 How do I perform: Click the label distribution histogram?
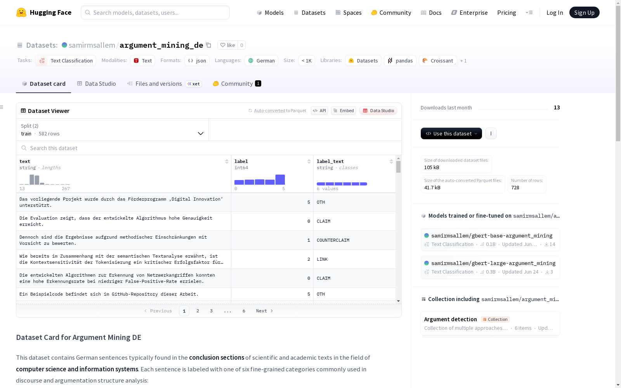click(260, 180)
